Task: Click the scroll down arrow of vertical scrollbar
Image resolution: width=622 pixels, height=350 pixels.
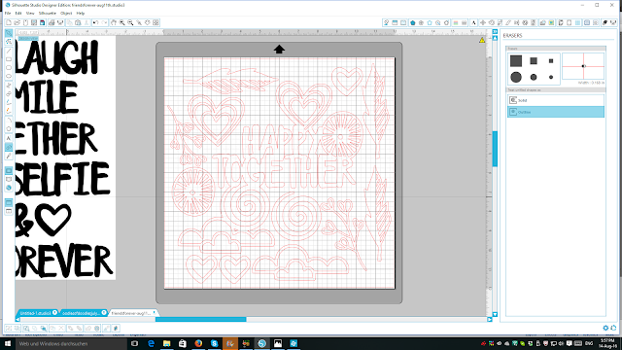Action: tap(495, 314)
